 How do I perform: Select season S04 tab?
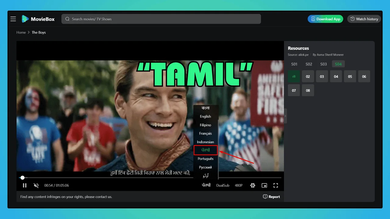(x=338, y=64)
